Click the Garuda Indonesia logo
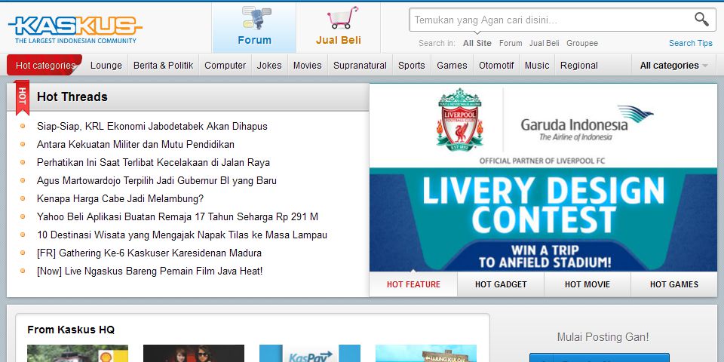The height and width of the screenshot is (362, 724). 587,123
